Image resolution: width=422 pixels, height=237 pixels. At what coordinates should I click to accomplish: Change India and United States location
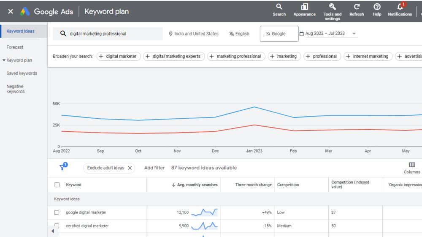pos(194,34)
